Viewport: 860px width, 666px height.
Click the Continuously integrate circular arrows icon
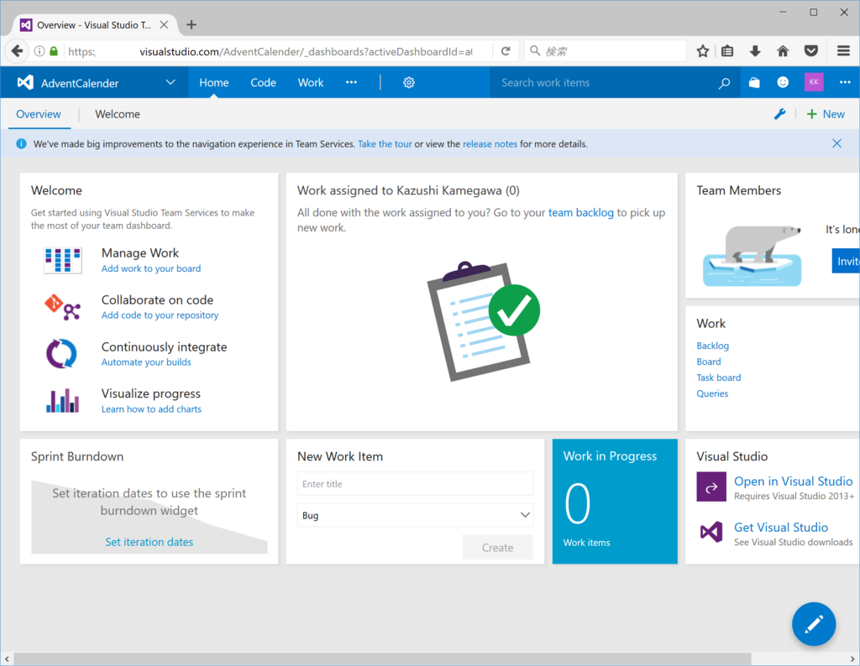[61, 354]
